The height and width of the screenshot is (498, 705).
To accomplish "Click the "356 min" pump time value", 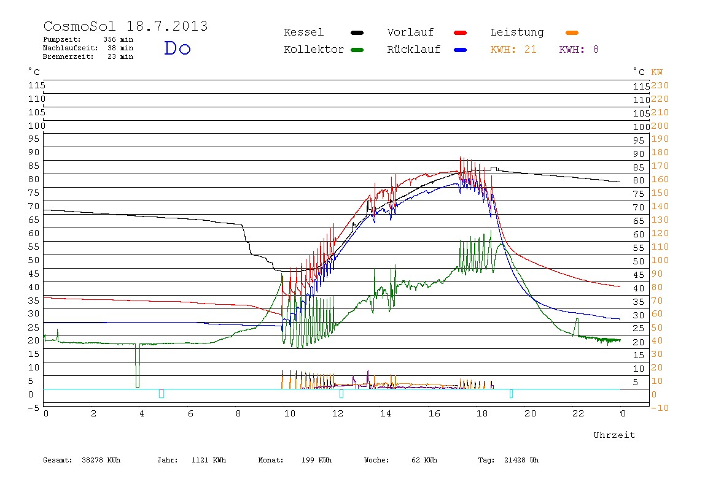I will tap(119, 39).
